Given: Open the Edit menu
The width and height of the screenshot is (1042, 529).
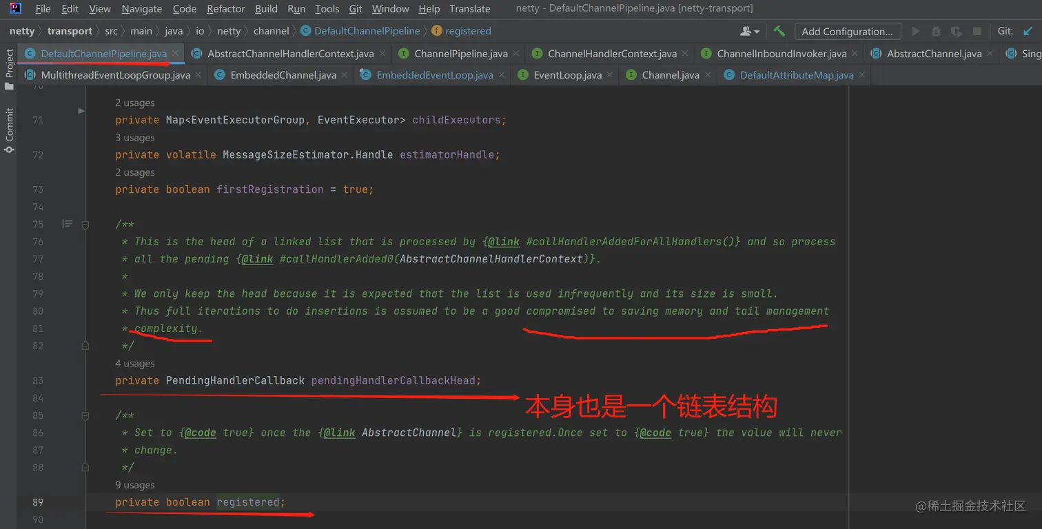Looking at the screenshot, I should point(70,9).
